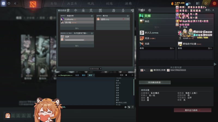218x122 pixels.
Task: Select caster 50000000000000000 in channel
Action: (x=77, y=40)
